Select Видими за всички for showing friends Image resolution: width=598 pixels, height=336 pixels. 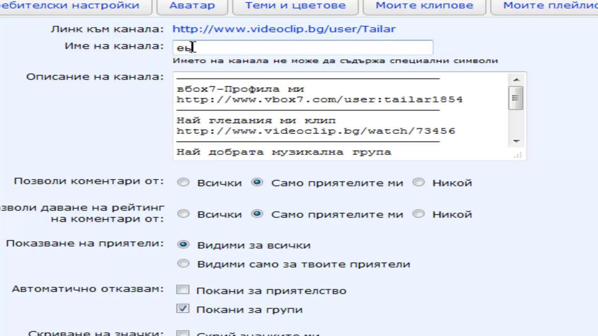tap(183, 245)
